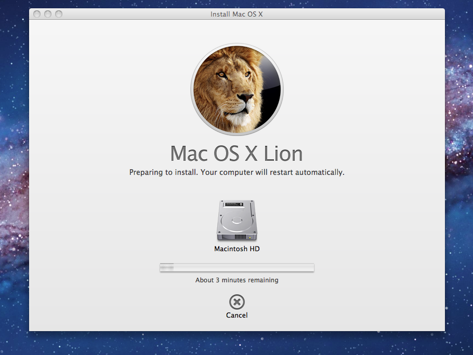Click the installation progress bar
This screenshot has width=473, height=355.
[x=237, y=267]
